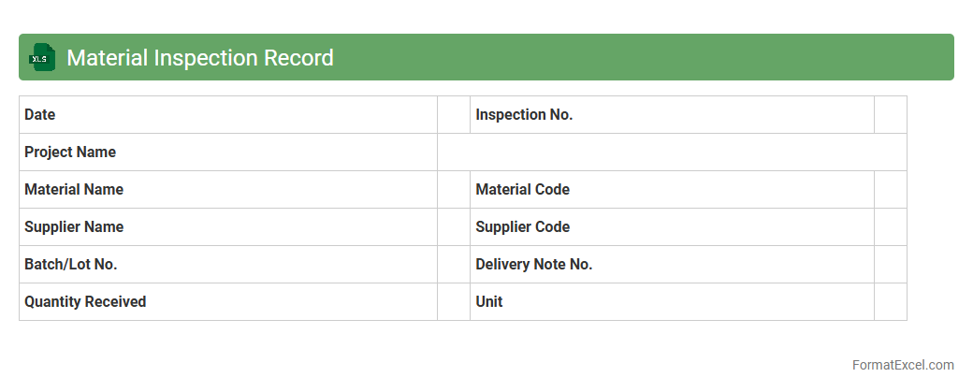
Task: Click the empty cell beside Date
Action: [454, 115]
